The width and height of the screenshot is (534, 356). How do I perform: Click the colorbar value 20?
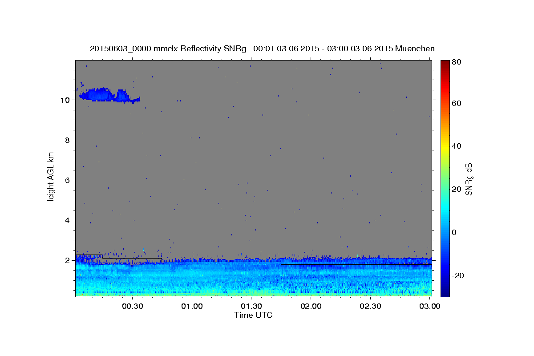[457, 189]
